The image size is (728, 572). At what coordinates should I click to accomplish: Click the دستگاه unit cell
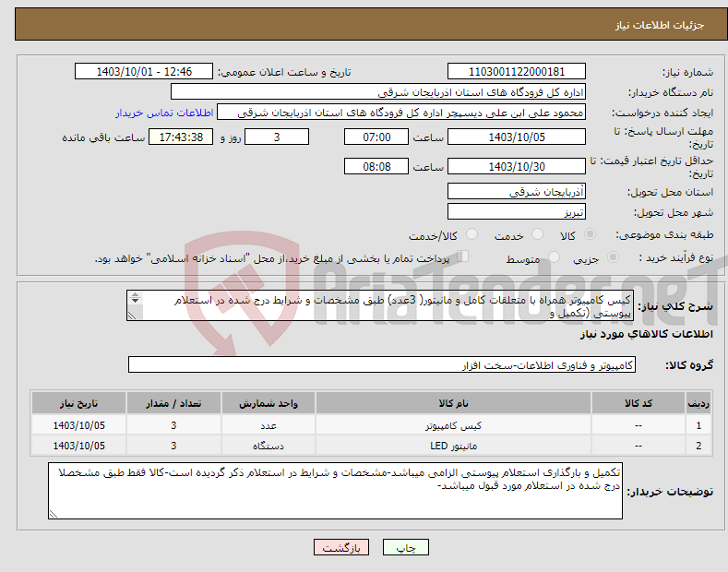(269, 446)
